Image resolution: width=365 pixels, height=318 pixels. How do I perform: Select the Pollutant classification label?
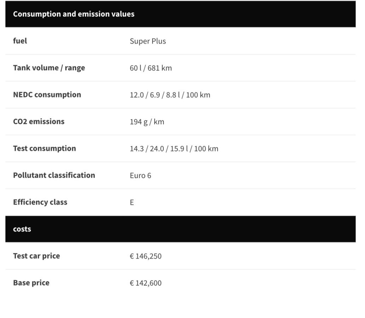[x=54, y=175]
